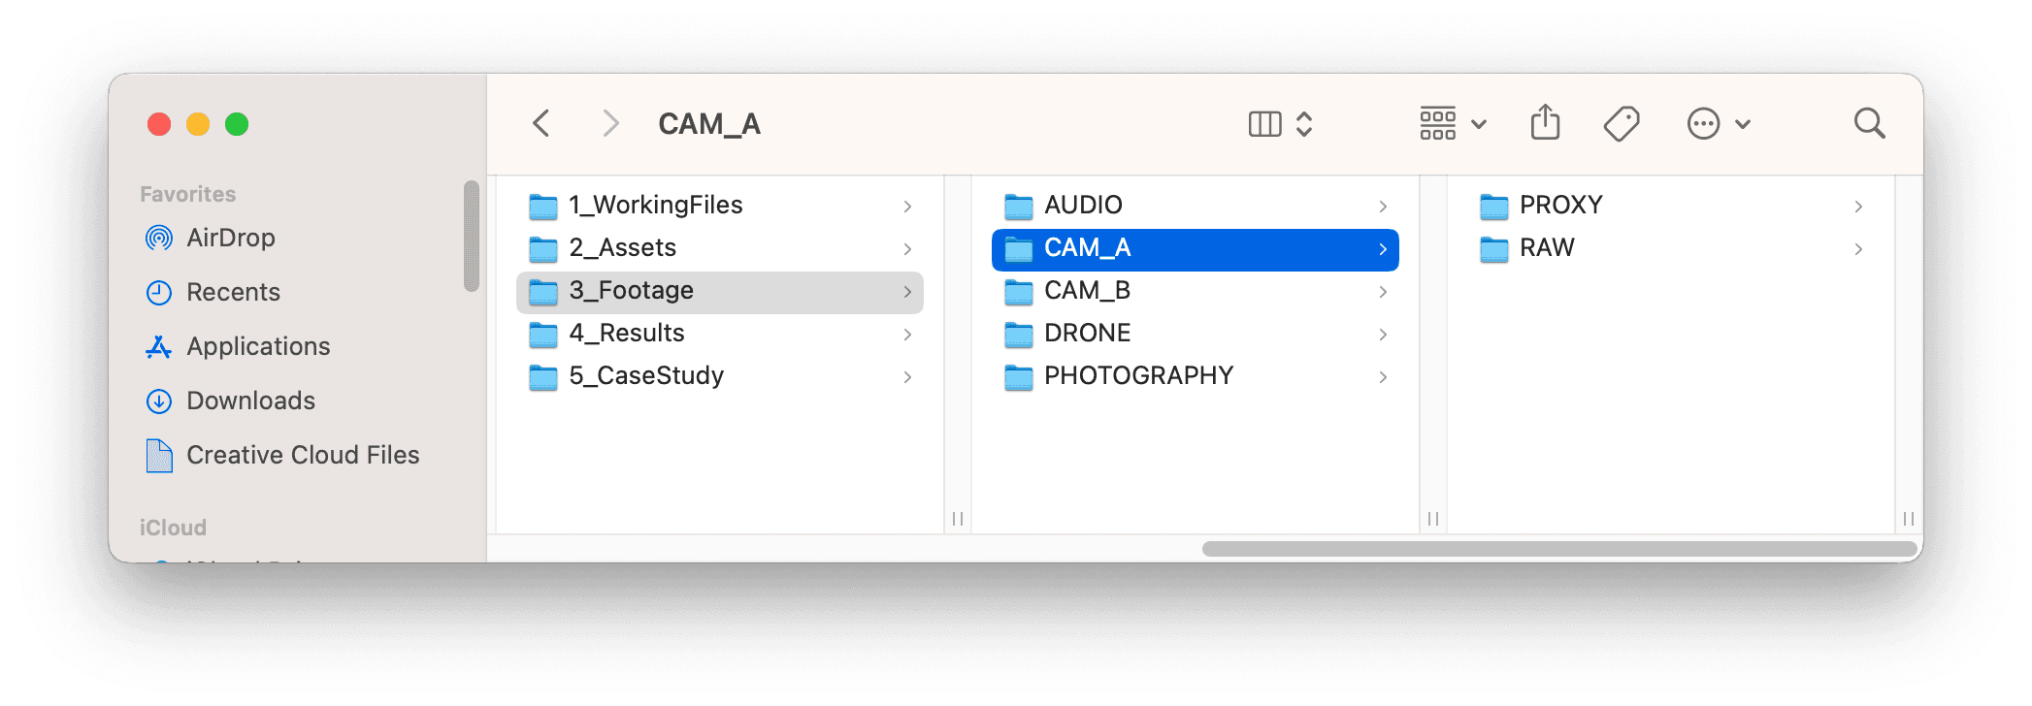Go back with the left chevron

(541, 124)
